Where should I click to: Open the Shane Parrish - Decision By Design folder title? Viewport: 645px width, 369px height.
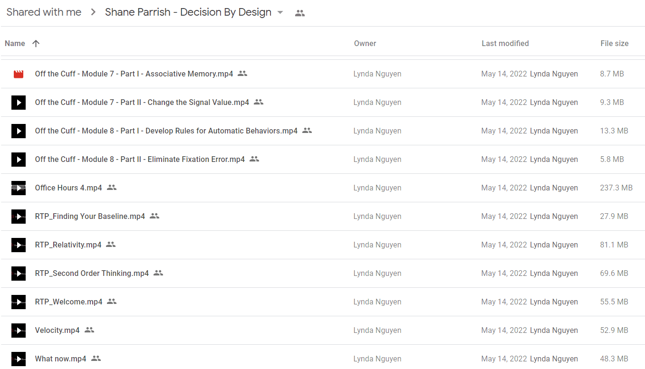pyautogui.click(x=188, y=12)
